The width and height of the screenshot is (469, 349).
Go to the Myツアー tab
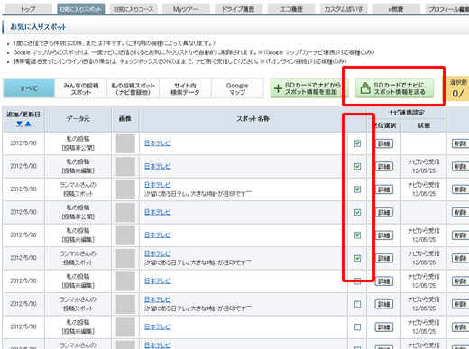click(186, 9)
